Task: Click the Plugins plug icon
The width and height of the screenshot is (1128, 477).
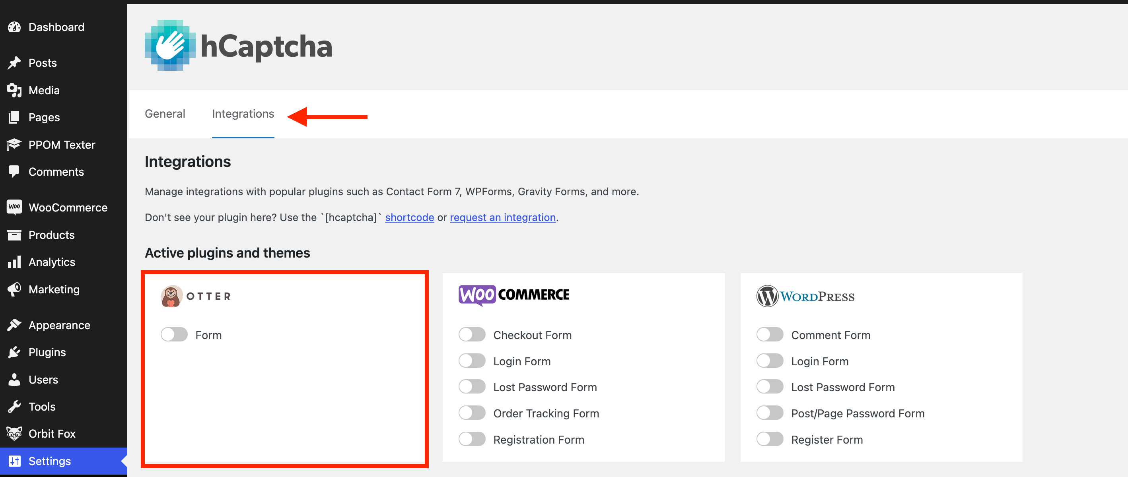Action: pos(14,352)
